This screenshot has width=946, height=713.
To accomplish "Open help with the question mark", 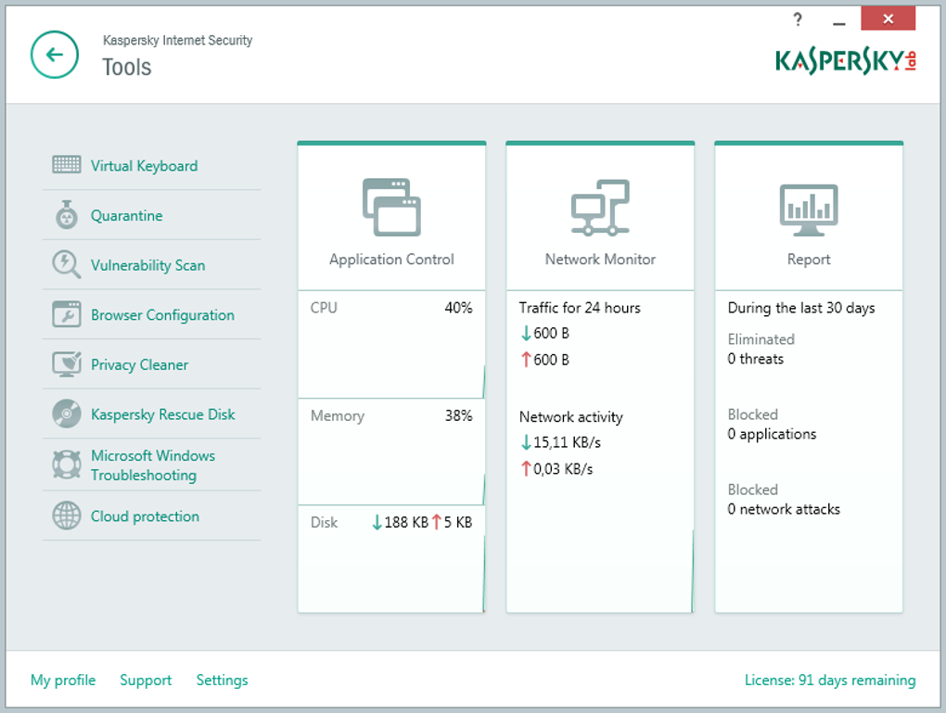I will 798,19.
